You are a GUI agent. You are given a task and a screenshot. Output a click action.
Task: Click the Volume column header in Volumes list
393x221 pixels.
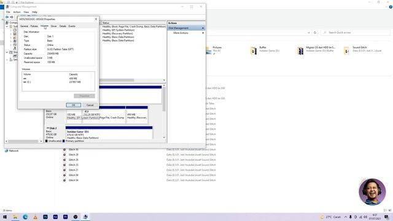45,74
